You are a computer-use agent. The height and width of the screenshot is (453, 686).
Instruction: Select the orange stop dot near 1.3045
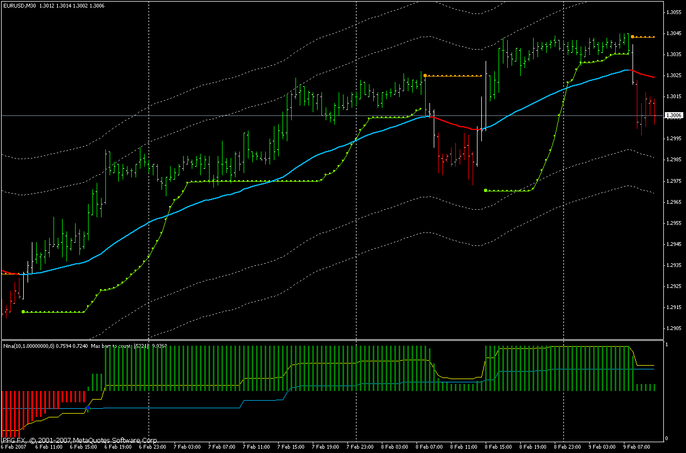(633, 36)
